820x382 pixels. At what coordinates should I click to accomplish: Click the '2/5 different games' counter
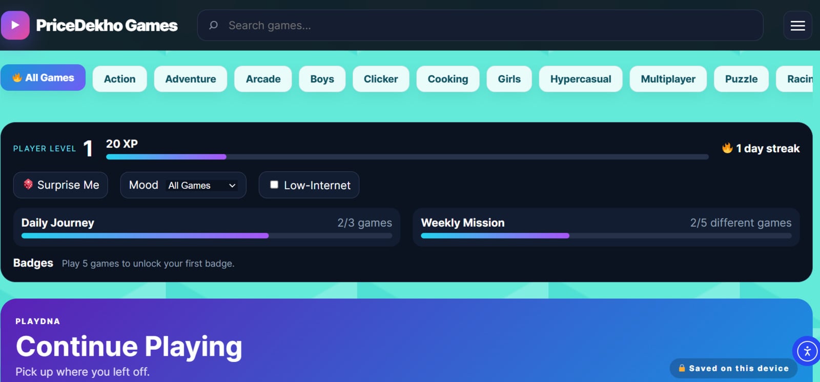point(741,223)
